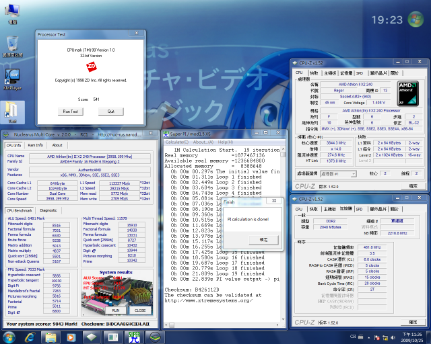Open the Diagnostic tab in Nuclearus

click(48, 210)
